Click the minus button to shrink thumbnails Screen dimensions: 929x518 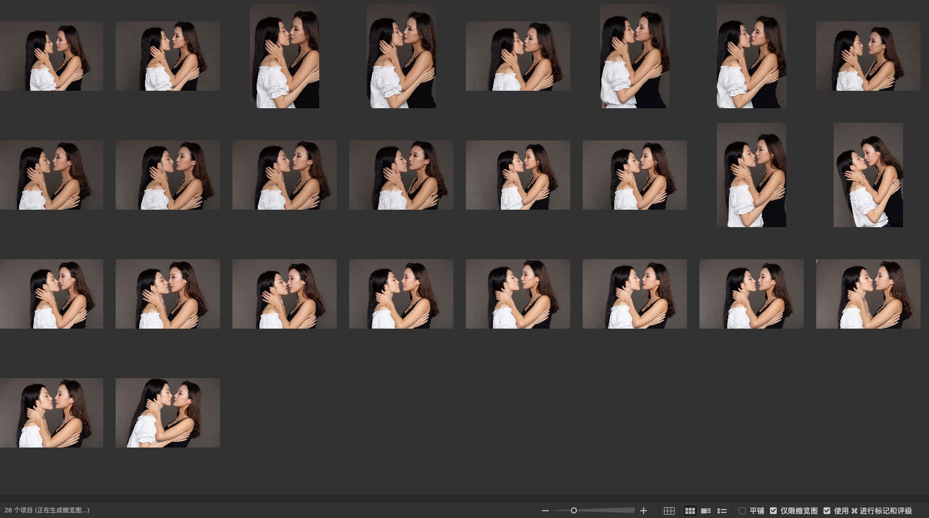pos(545,511)
